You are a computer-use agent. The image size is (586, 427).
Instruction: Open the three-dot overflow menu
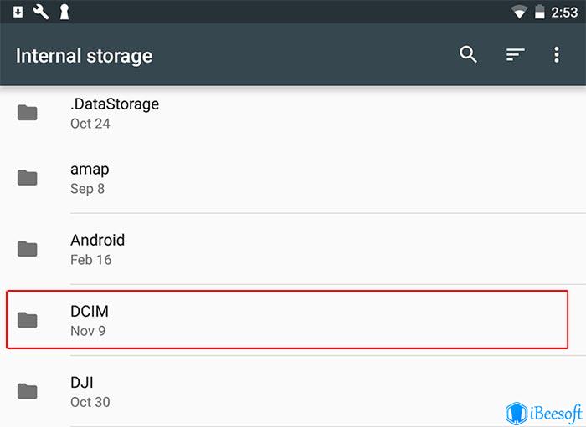557,55
